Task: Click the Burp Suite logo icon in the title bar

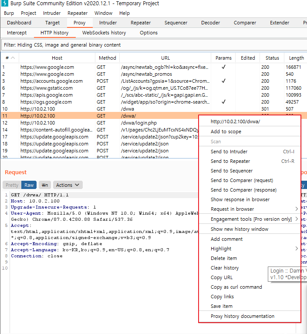Action: [4, 3]
